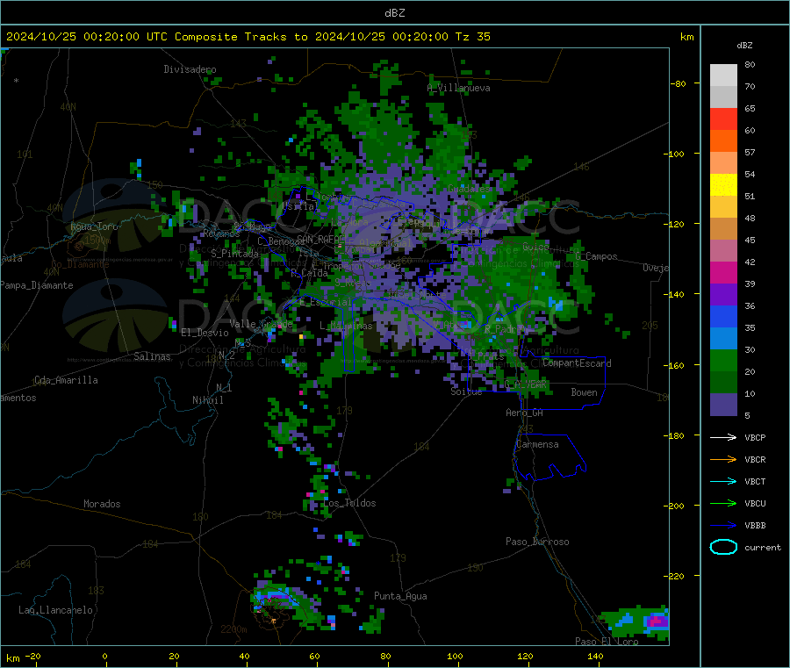Click the 'Tz 35' text in header

point(472,37)
